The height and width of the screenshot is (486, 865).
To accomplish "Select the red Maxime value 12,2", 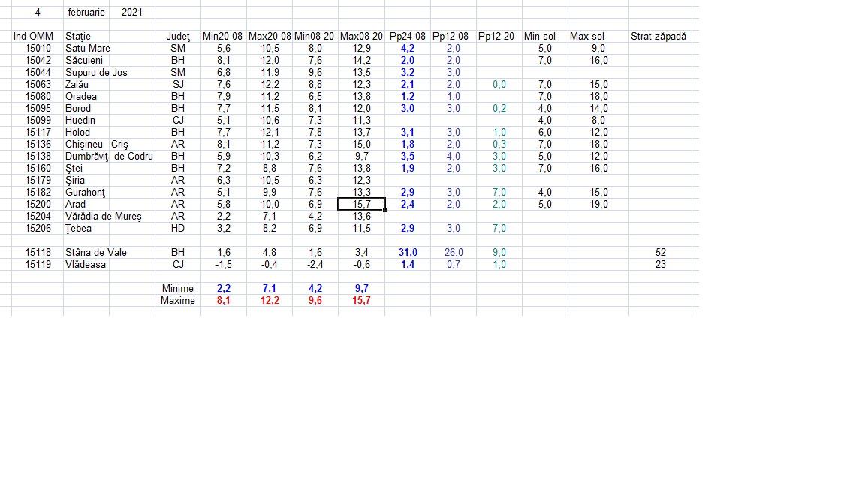I will point(270,301).
